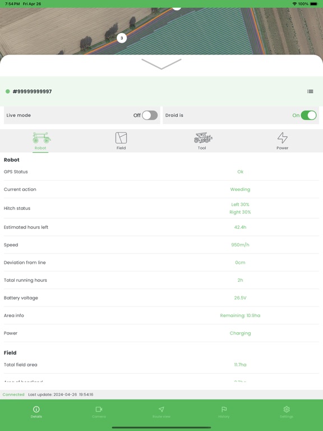Image resolution: width=323 pixels, height=431 pixels.
Task: Tap Deviation from line value 0cm
Action: [x=241, y=263]
